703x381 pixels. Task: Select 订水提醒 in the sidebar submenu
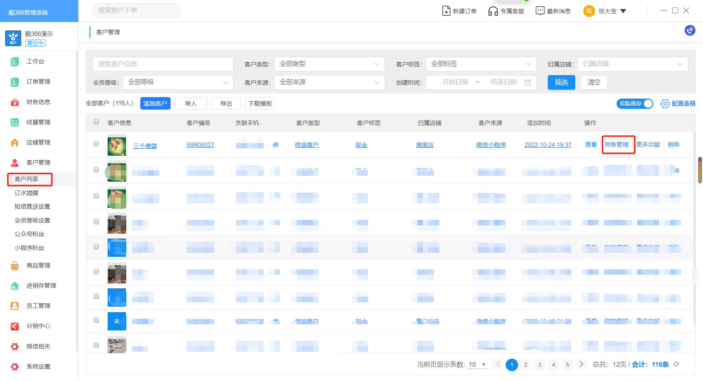pyautogui.click(x=26, y=193)
